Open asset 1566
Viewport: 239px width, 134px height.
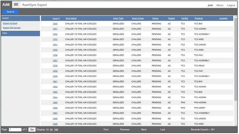55,108
